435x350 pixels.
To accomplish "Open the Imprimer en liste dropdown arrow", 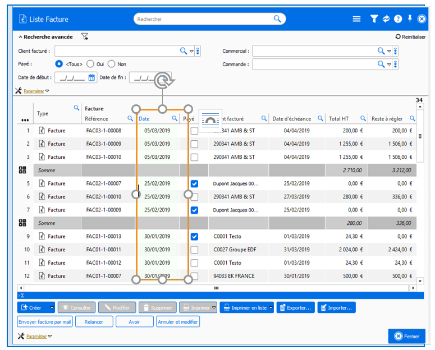I will click(271, 307).
